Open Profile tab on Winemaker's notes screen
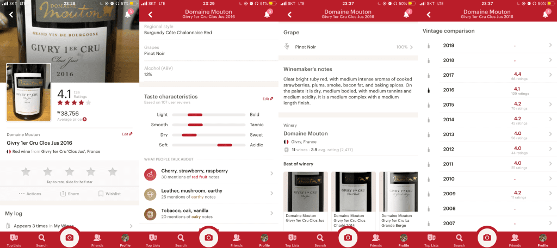Image resolution: width=557 pixels, height=248 pixels. click(404, 240)
